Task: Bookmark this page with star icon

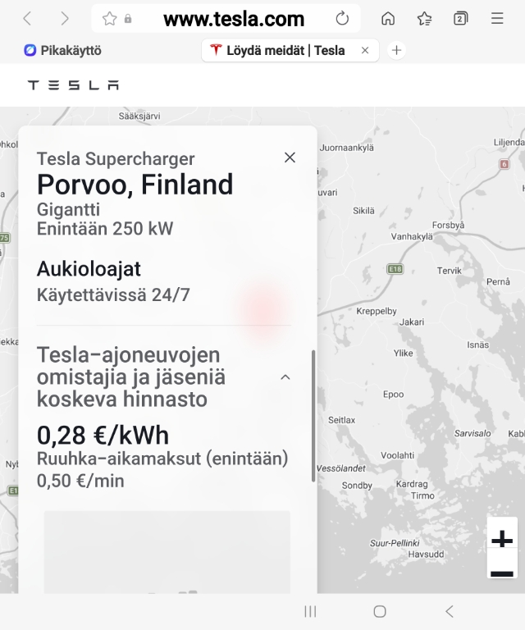Action: point(110,19)
